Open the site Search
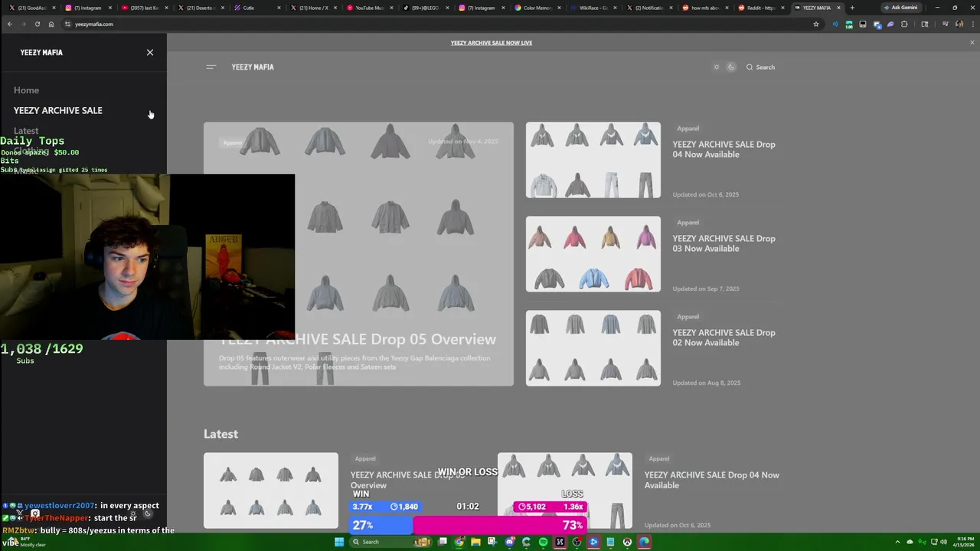This screenshot has height=551, width=980. [x=760, y=67]
